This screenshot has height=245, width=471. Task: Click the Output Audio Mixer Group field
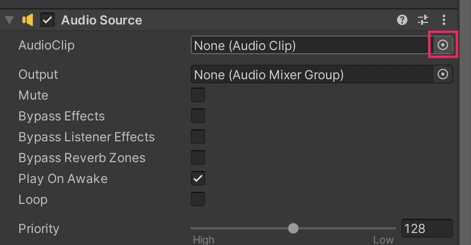point(310,75)
